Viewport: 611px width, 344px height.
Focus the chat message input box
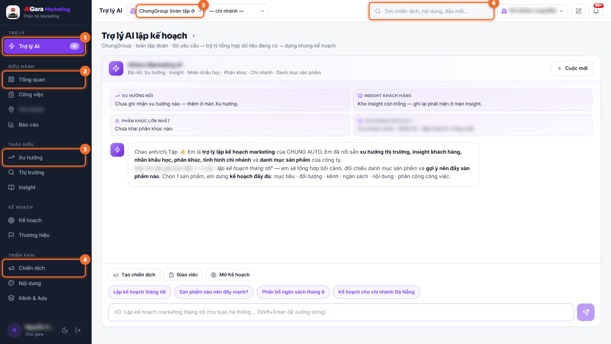341,312
